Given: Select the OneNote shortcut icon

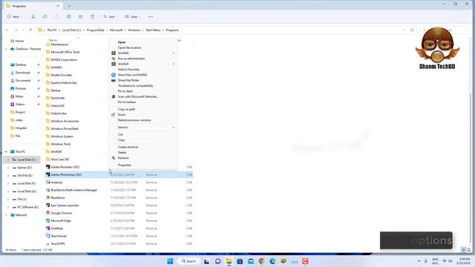Looking at the screenshot, I should pos(47,228).
